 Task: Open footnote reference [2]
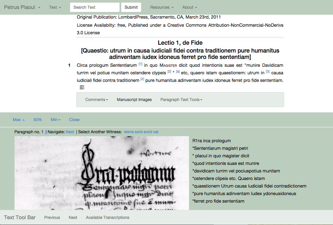(169, 72)
